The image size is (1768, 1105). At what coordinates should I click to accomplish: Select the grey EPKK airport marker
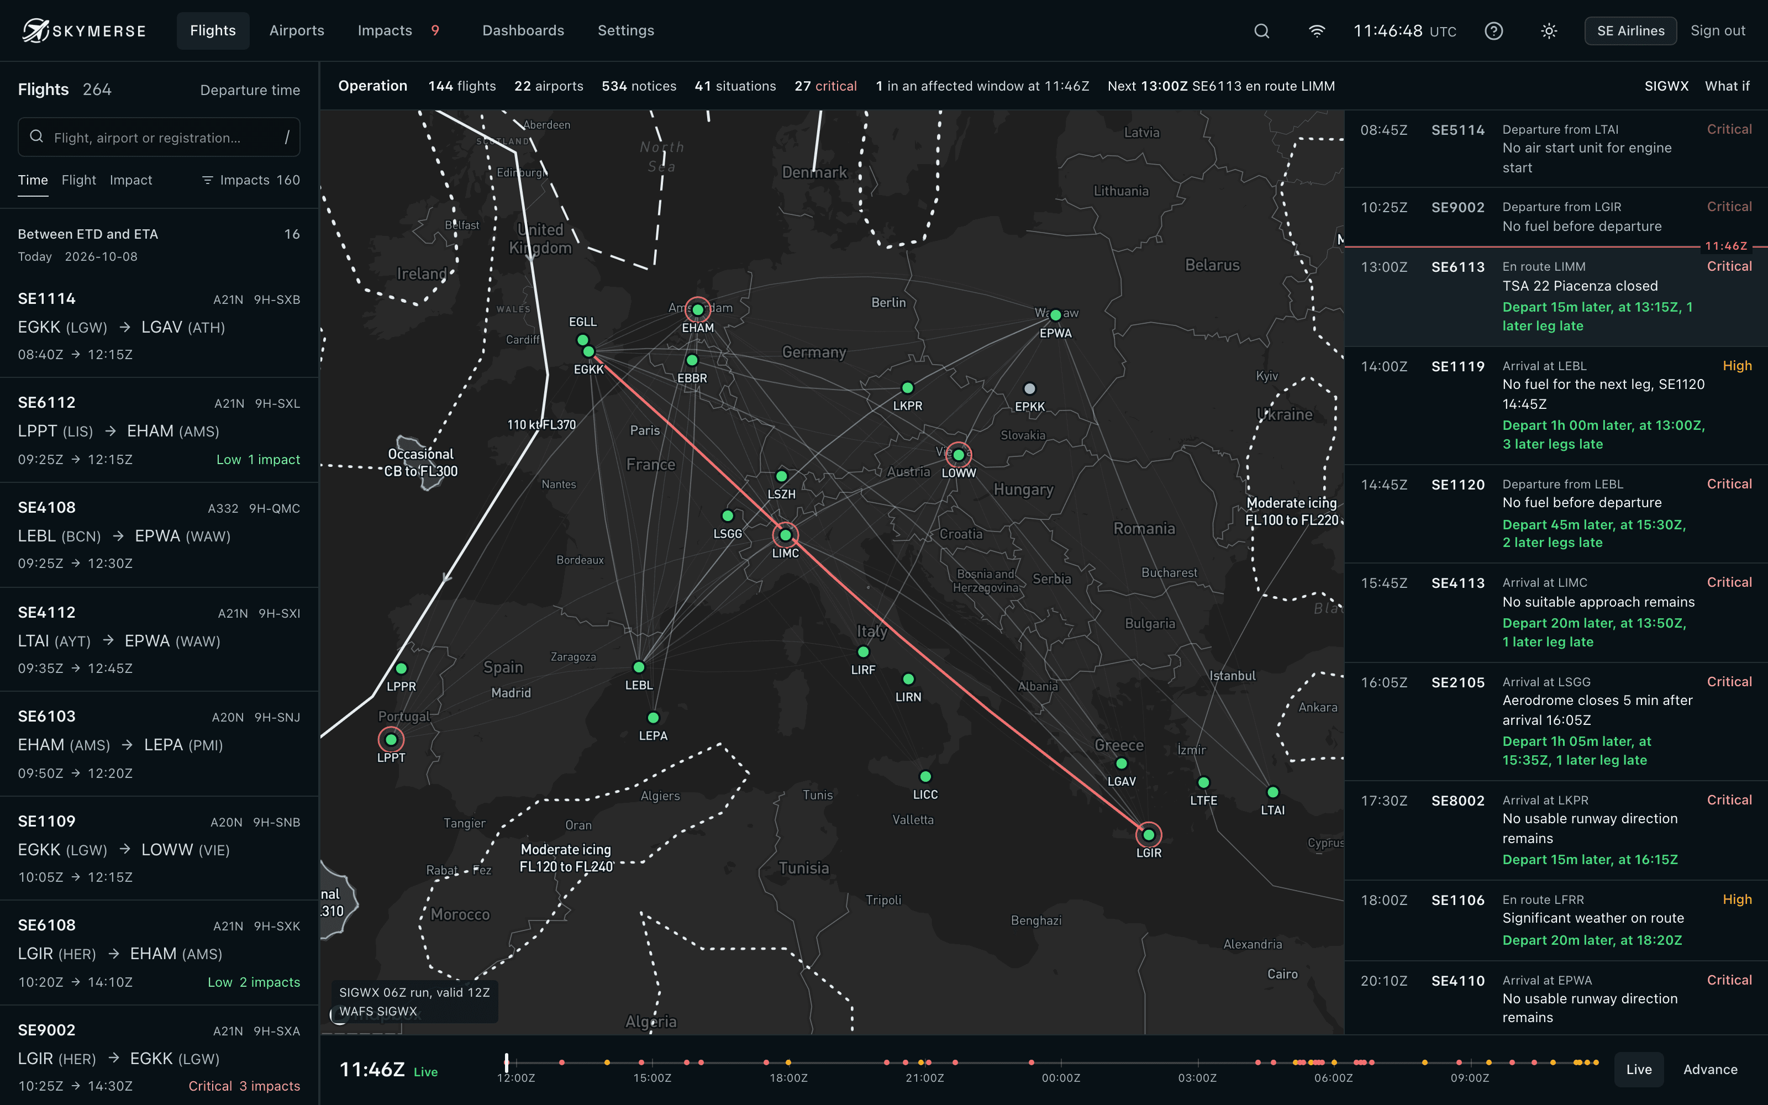tap(1029, 389)
